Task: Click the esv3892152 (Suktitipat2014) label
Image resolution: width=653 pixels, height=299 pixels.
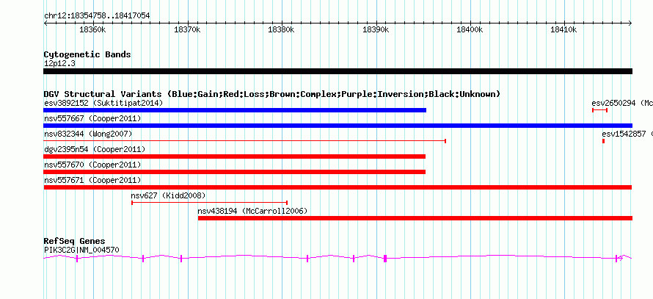Action: point(103,103)
